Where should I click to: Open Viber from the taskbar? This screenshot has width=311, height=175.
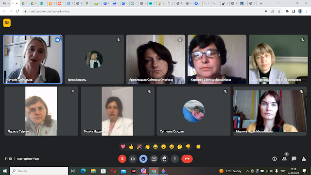(x=143, y=171)
